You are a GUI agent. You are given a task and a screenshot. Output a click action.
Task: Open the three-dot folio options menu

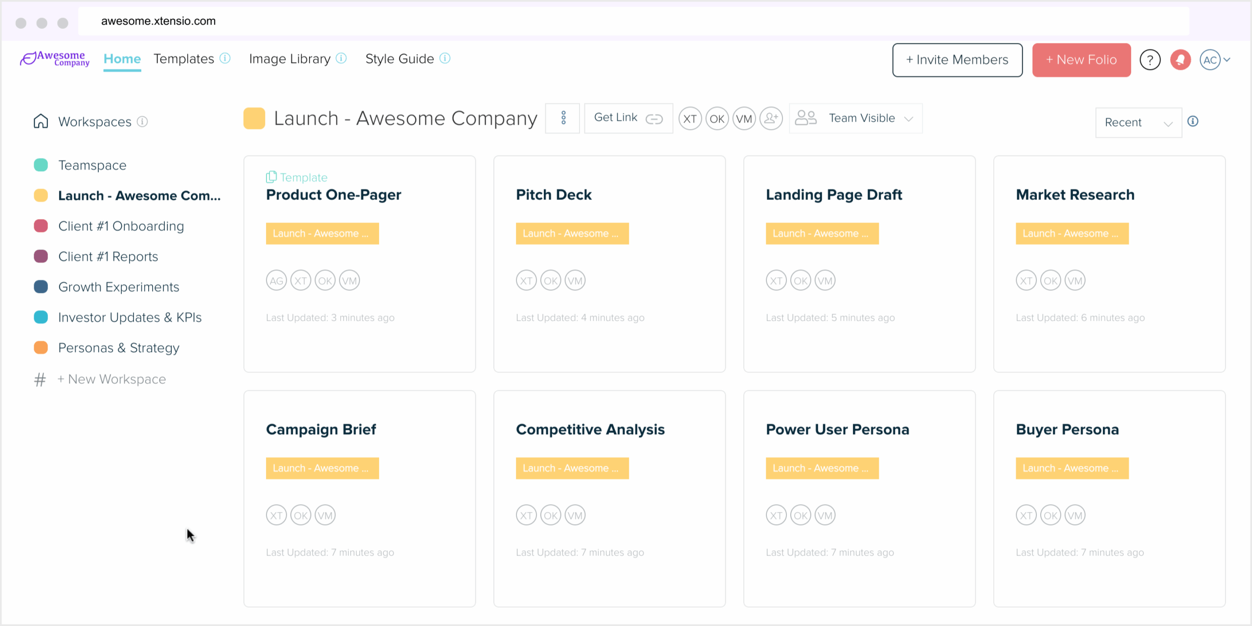click(562, 118)
